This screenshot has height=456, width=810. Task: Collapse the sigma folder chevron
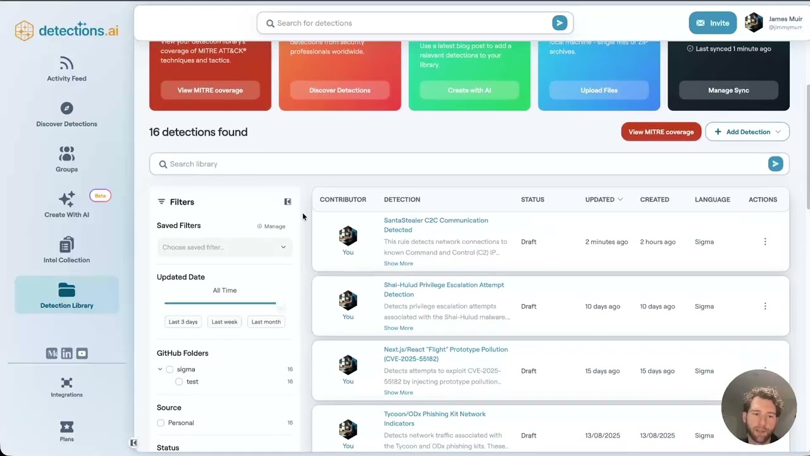click(x=160, y=369)
